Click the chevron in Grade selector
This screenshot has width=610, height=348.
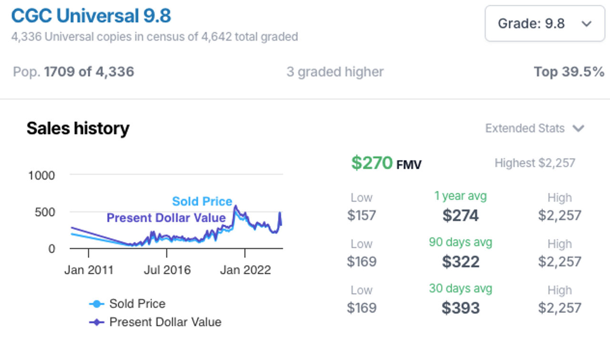coord(586,24)
